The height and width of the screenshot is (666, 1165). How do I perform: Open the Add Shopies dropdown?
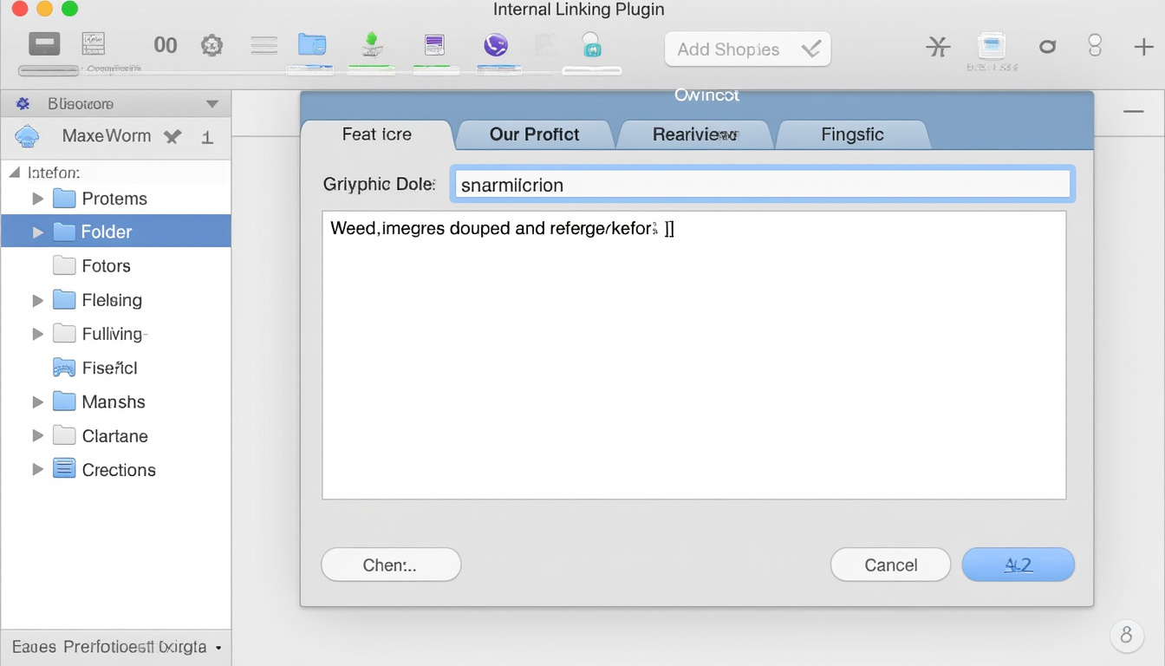point(747,49)
